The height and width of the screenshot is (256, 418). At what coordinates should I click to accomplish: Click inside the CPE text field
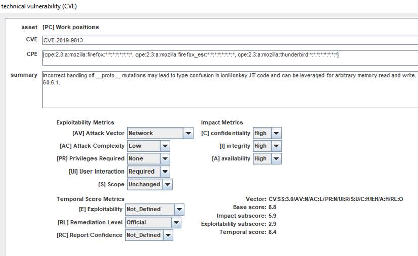point(227,55)
